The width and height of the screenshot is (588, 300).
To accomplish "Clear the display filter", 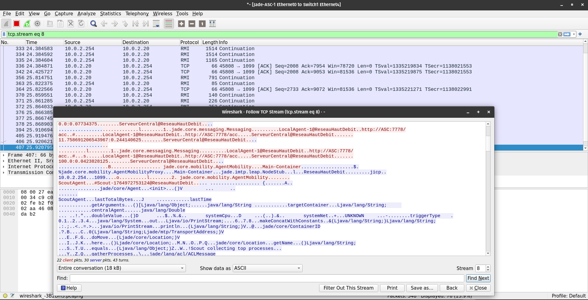I will pyautogui.click(x=560, y=34).
